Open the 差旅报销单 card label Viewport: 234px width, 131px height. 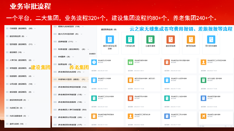(171, 46)
